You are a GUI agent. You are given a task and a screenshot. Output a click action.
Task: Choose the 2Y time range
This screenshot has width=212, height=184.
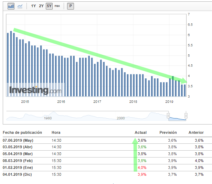pos(41,6)
